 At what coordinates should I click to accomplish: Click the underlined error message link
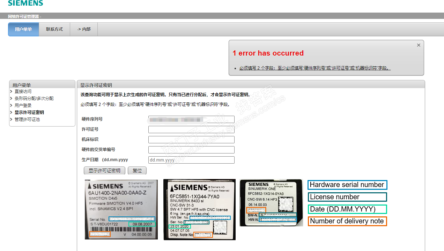315,68
